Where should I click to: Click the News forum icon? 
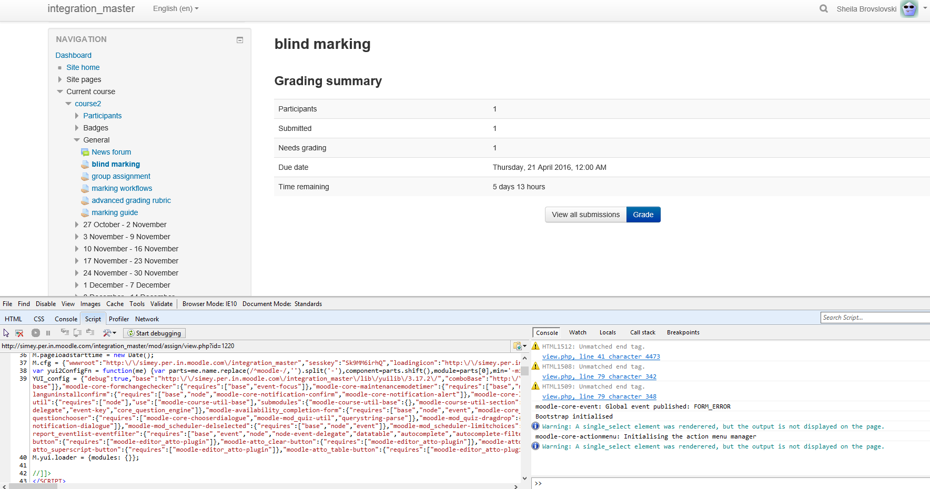[x=85, y=152]
